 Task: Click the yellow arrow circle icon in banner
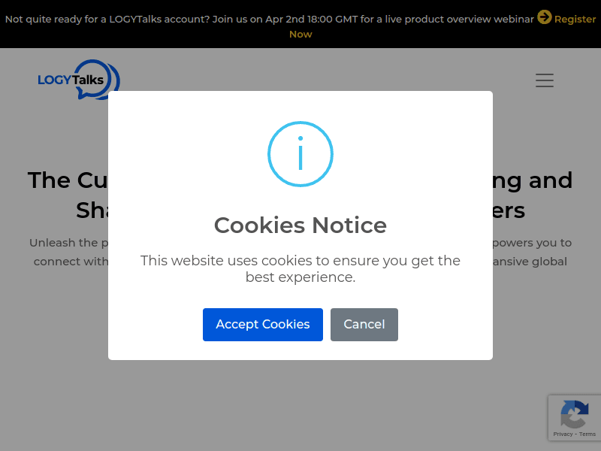545,17
